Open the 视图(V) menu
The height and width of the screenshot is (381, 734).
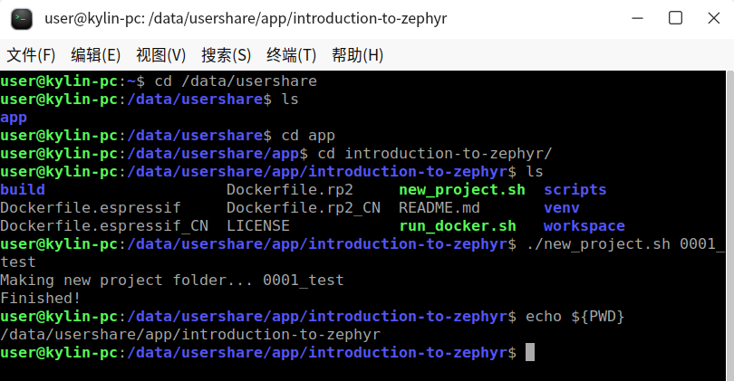pos(160,55)
